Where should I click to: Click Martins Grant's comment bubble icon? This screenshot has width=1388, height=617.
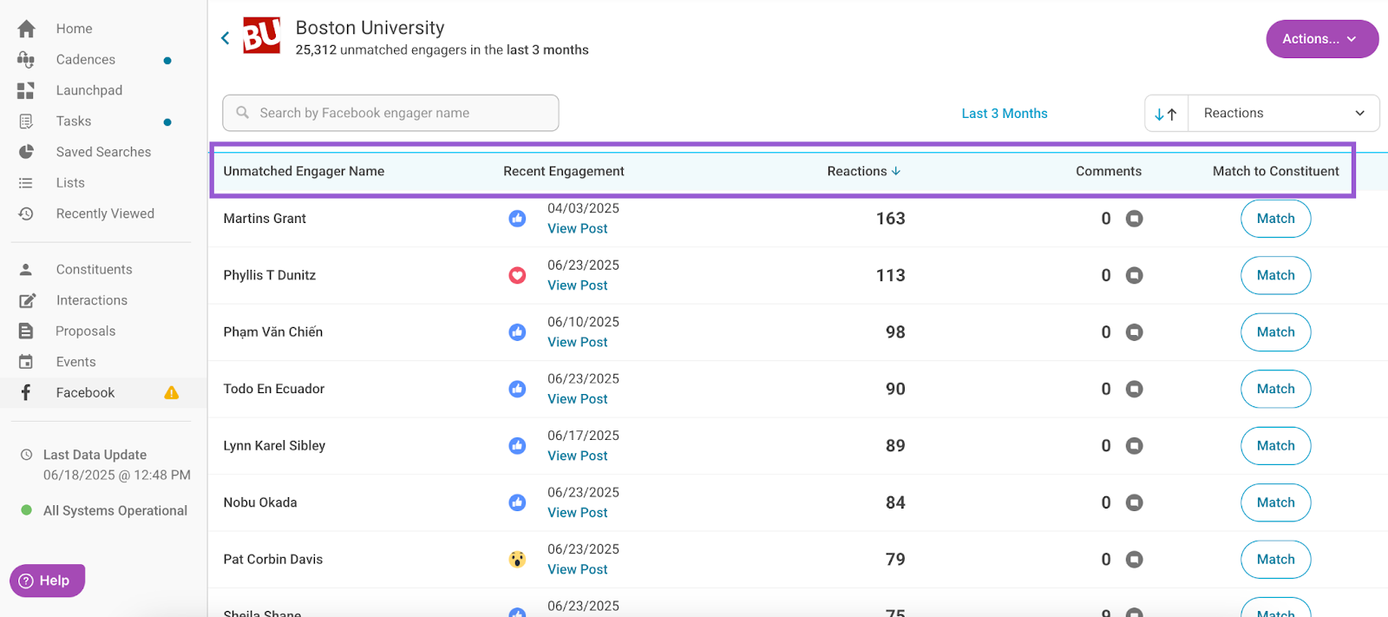click(1134, 219)
